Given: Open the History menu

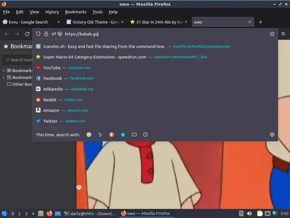Looking at the screenshot, I should coord(52,12).
